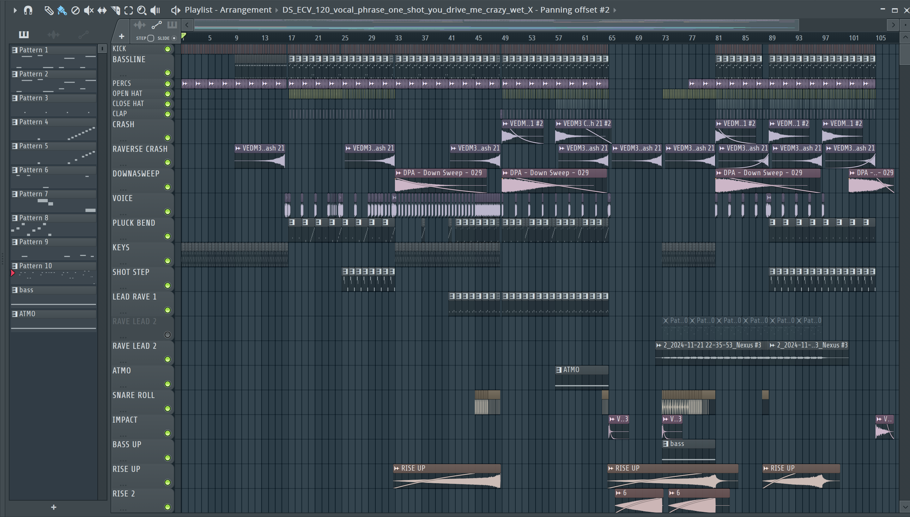Focus audio clips in playlist header
The width and height of the screenshot is (910, 517).
(139, 25)
